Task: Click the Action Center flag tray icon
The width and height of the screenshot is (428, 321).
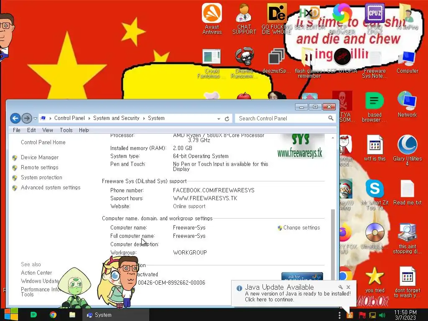Action: pyautogui.click(x=362, y=315)
